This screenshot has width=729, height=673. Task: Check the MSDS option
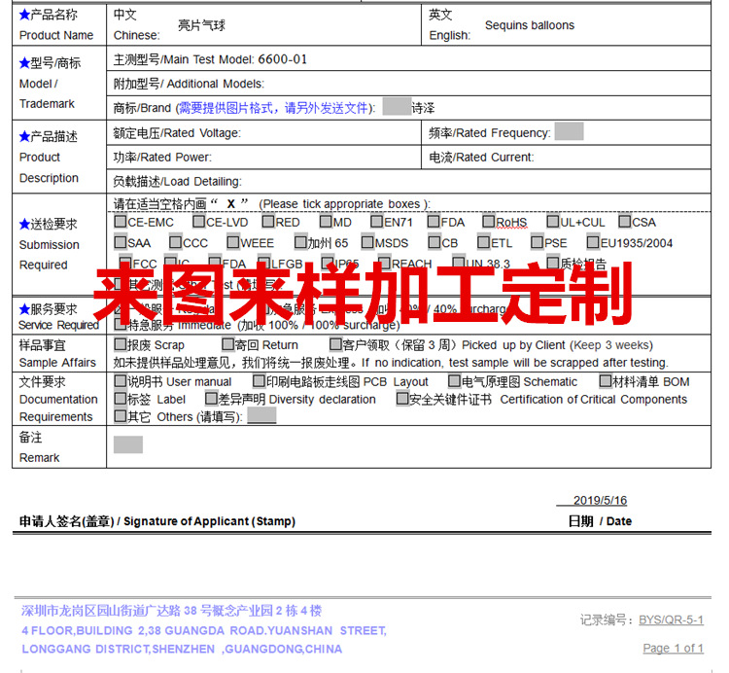click(x=367, y=242)
